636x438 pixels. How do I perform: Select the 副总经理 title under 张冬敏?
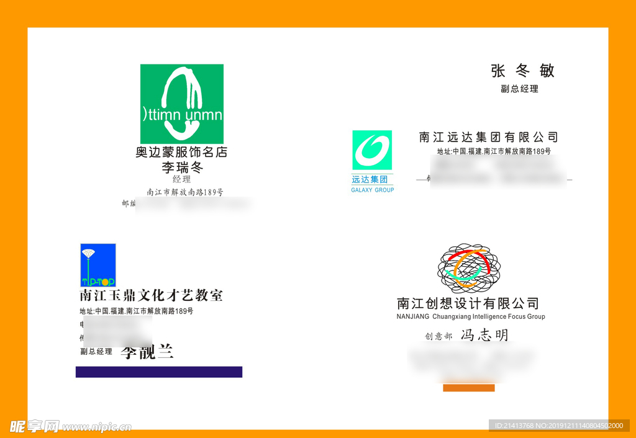519,89
